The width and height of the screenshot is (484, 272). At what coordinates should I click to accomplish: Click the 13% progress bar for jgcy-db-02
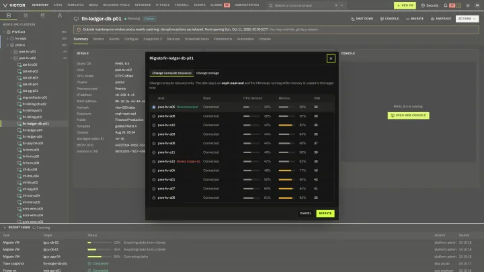pos(99,242)
